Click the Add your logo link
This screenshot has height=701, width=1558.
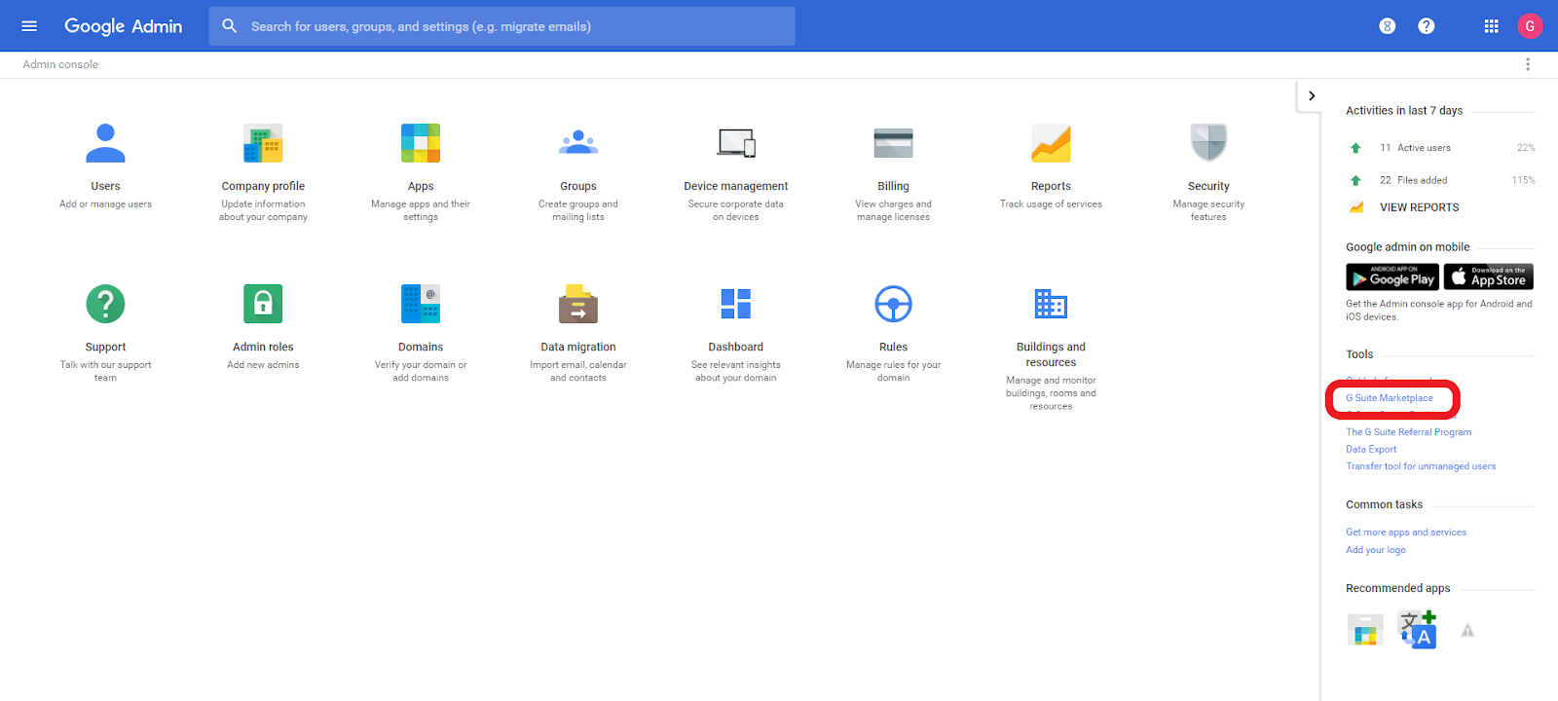[x=1376, y=550]
